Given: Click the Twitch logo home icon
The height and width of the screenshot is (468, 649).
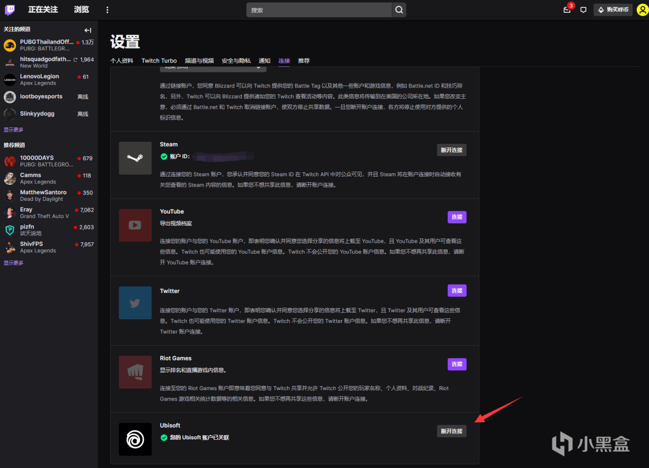Looking at the screenshot, I should 10,10.
